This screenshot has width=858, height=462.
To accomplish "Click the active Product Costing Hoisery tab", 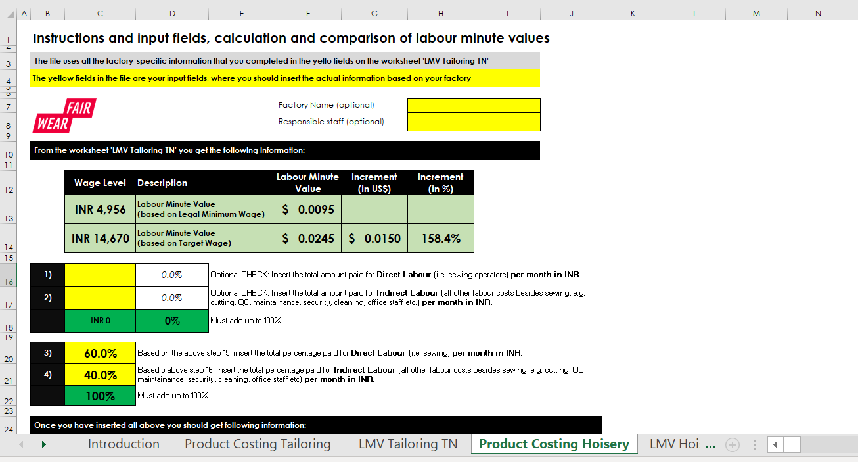I will [x=554, y=444].
